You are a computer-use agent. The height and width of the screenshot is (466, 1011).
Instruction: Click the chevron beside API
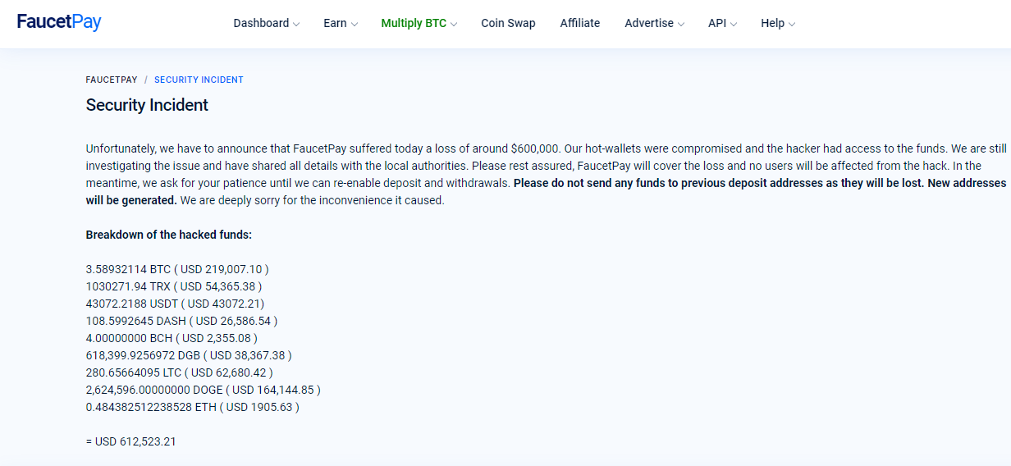pyautogui.click(x=734, y=24)
